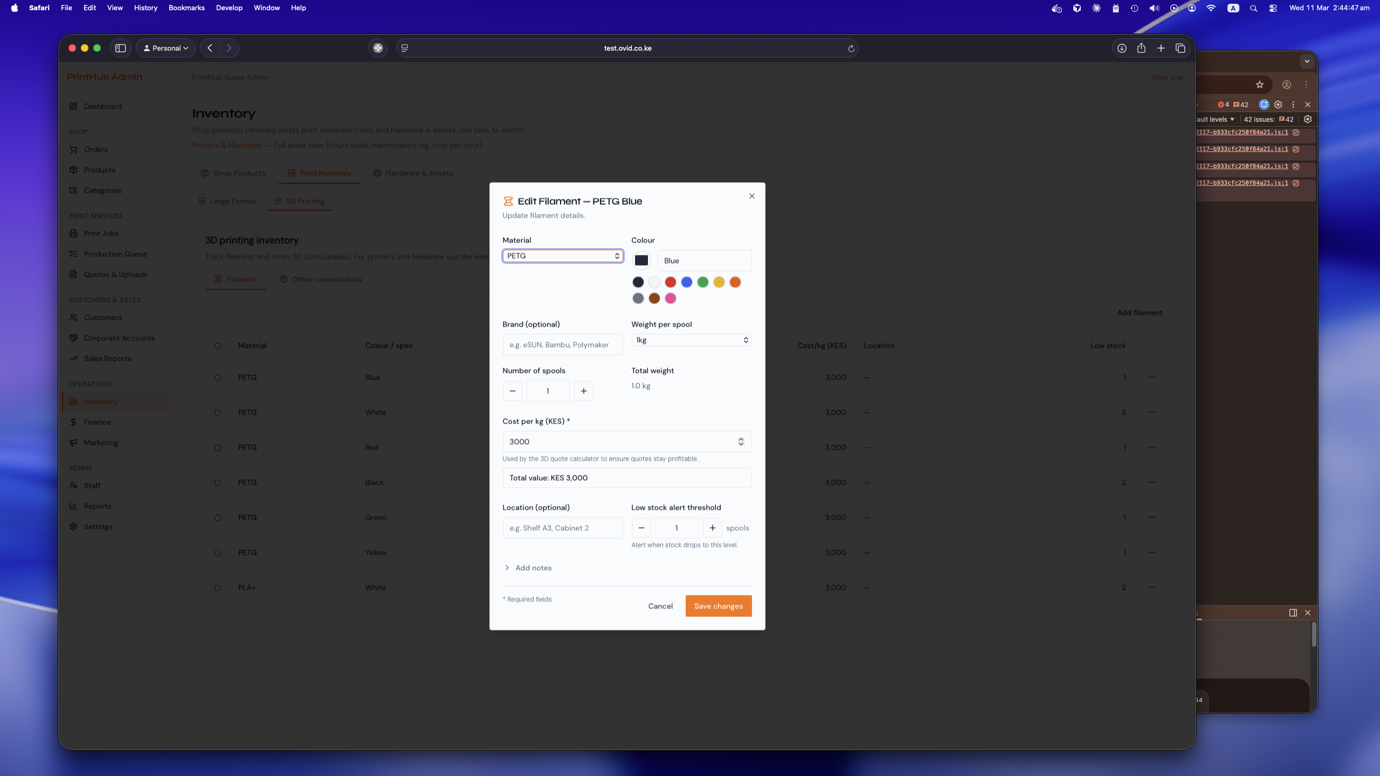
Task: Toggle the PETG Blue row checkbox
Action: [218, 378]
